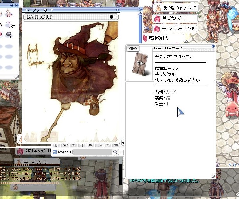Close the BATHORY card illustration window

point(117,10)
